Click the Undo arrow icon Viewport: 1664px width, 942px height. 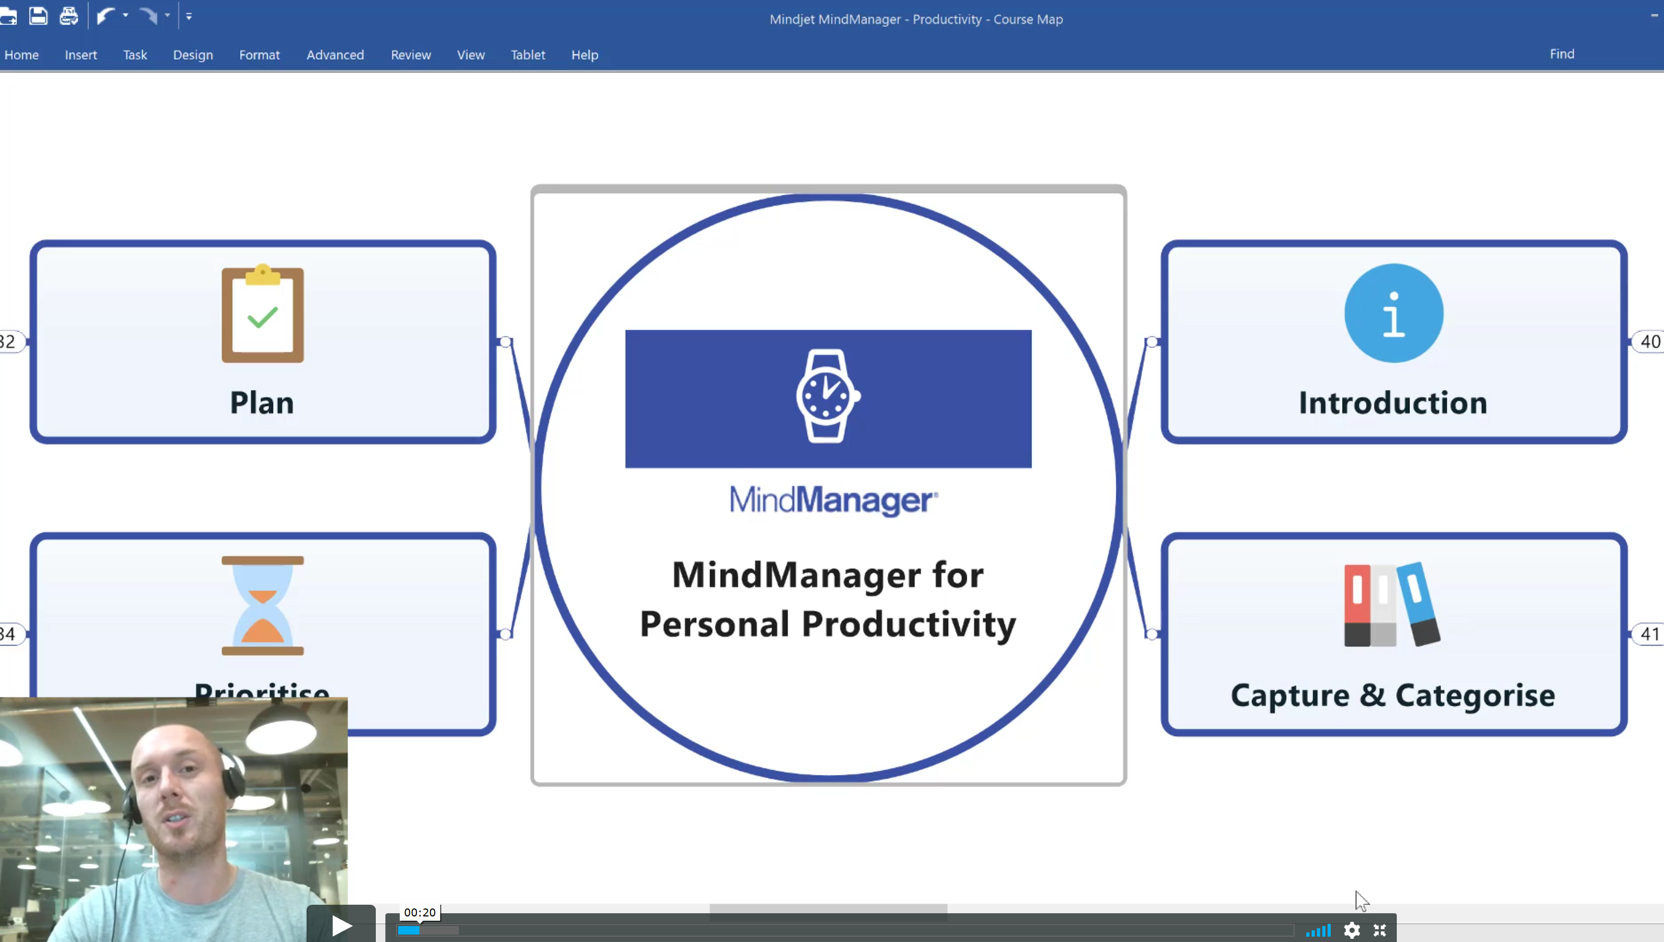[x=106, y=15]
